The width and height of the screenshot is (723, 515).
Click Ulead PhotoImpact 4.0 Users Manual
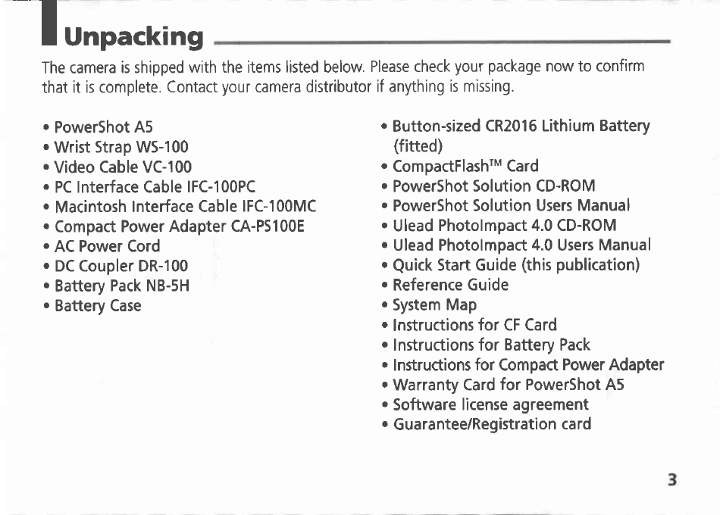521,245
